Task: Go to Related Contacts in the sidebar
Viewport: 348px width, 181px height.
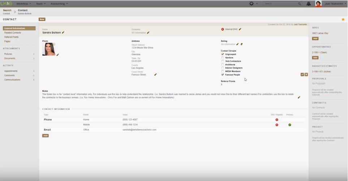Action: pyautogui.click(x=13, y=33)
